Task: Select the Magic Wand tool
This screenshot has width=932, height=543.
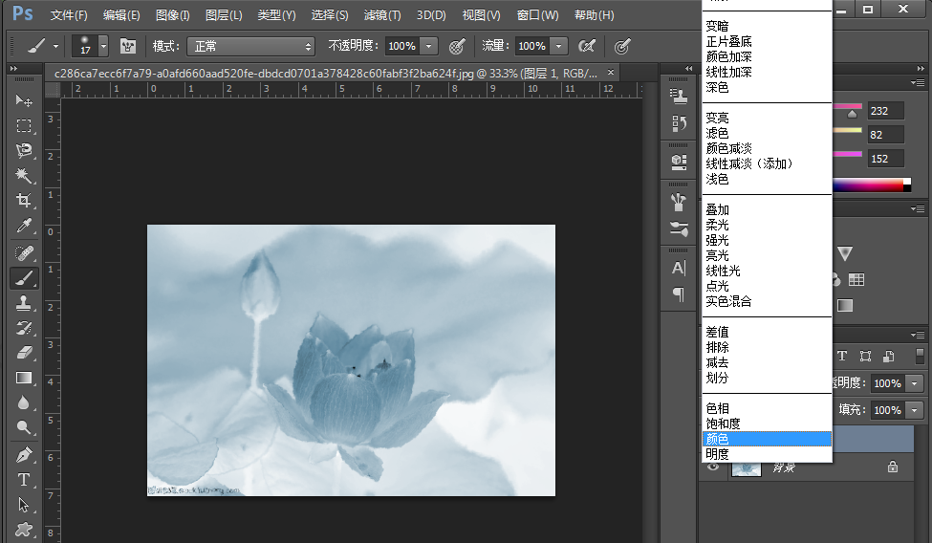Action: point(24,176)
